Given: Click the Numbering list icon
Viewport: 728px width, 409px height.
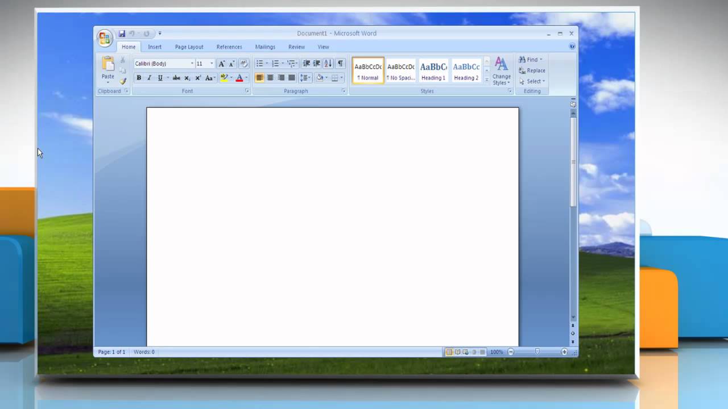Looking at the screenshot, I should (x=275, y=64).
